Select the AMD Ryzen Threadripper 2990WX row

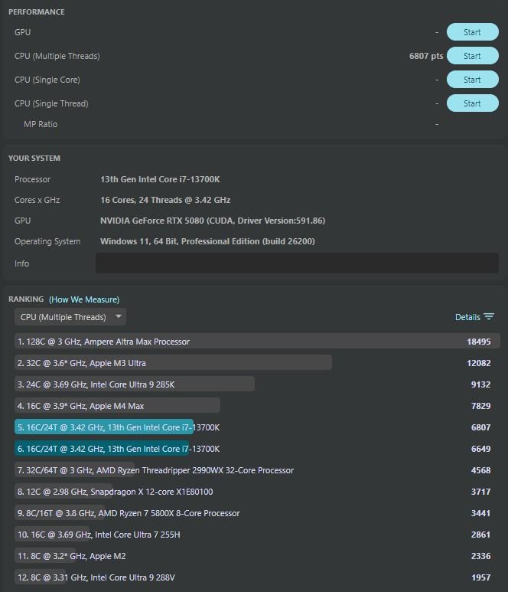coord(257,470)
